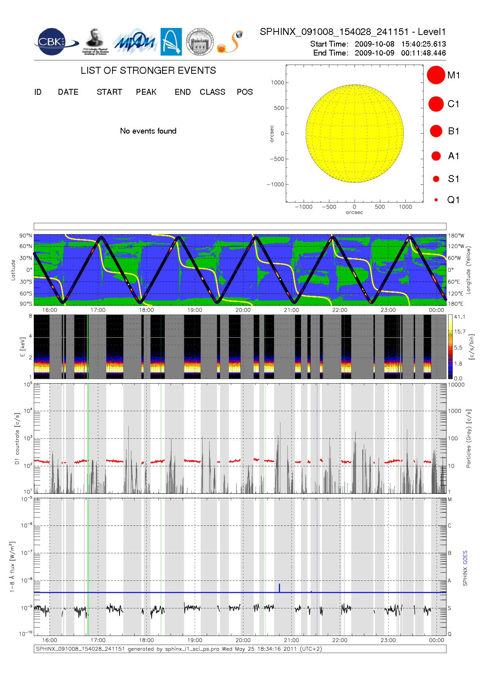Click the 15.7 color bar value

tap(460, 332)
